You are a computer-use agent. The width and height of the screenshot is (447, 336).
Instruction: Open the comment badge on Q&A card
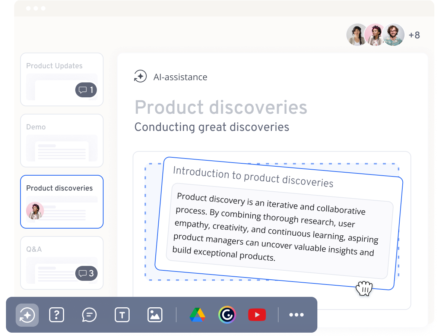pos(86,273)
